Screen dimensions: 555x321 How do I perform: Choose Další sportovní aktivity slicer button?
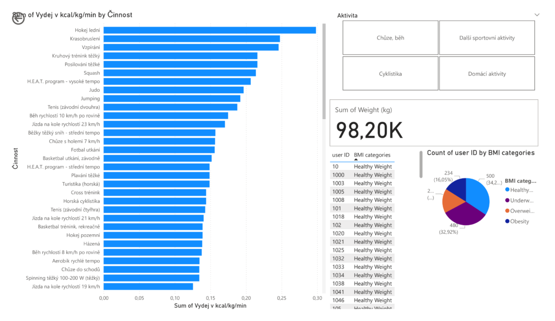pos(487,38)
